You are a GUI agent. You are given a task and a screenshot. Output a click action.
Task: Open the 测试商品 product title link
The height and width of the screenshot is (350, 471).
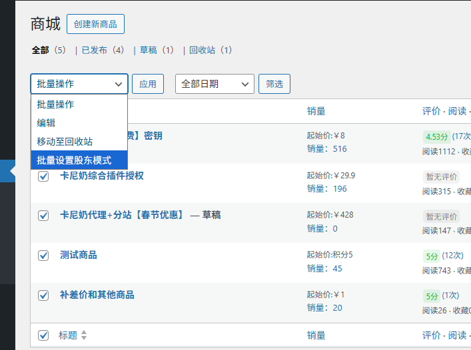click(x=78, y=255)
